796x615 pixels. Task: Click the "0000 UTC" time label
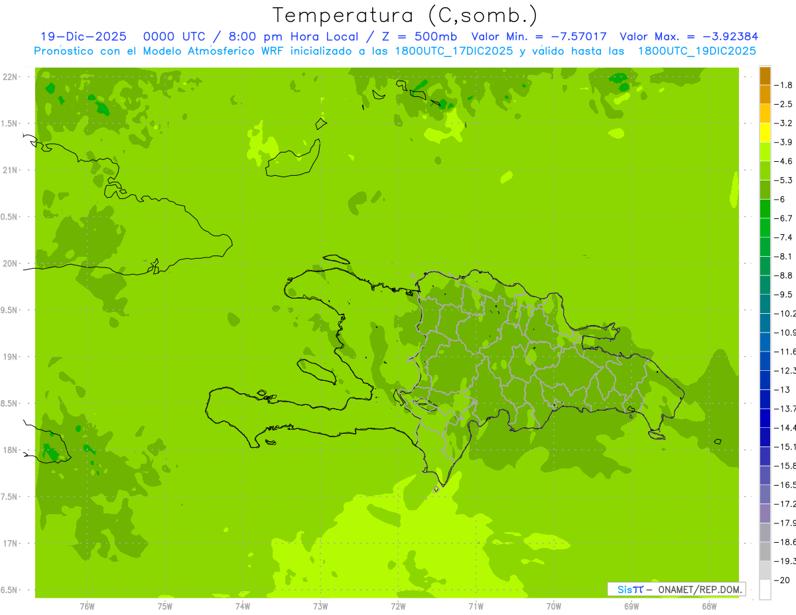tap(173, 37)
